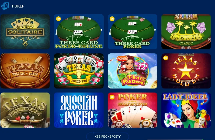Launch Texas Hold'em with bull horns logo
The height and width of the screenshot is (140, 215).
point(79,71)
